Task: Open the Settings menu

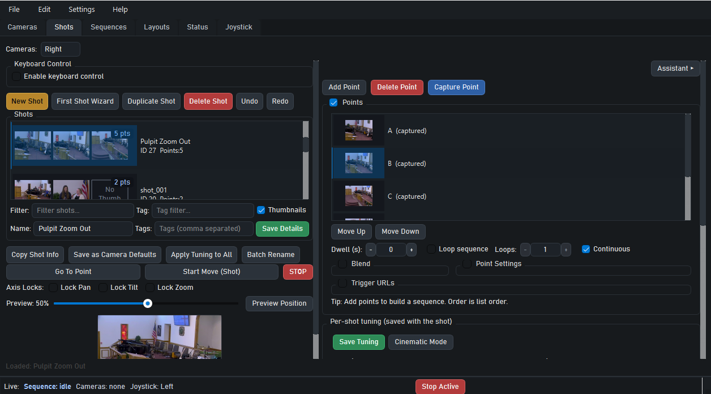Action: coord(81,9)
